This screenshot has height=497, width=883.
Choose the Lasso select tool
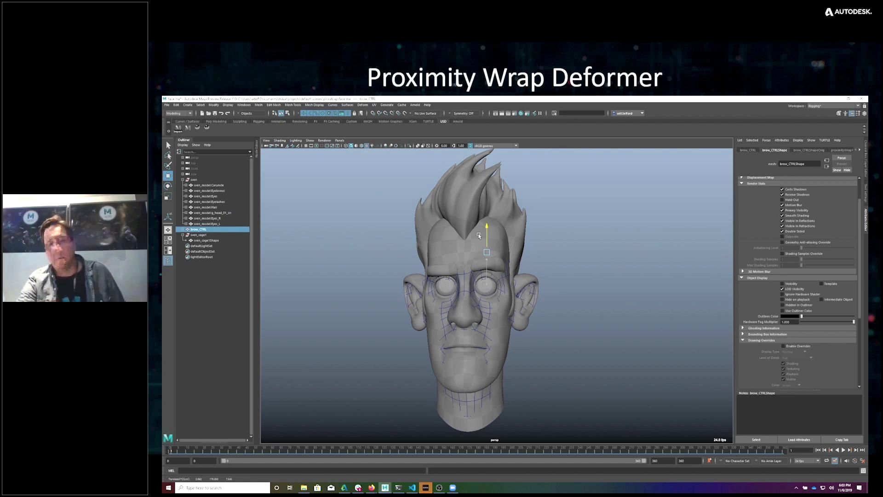(168, 156)
